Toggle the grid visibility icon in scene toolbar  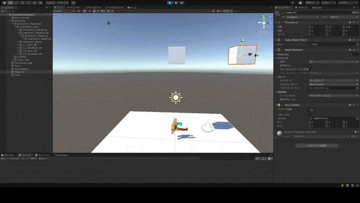[109, 11]
